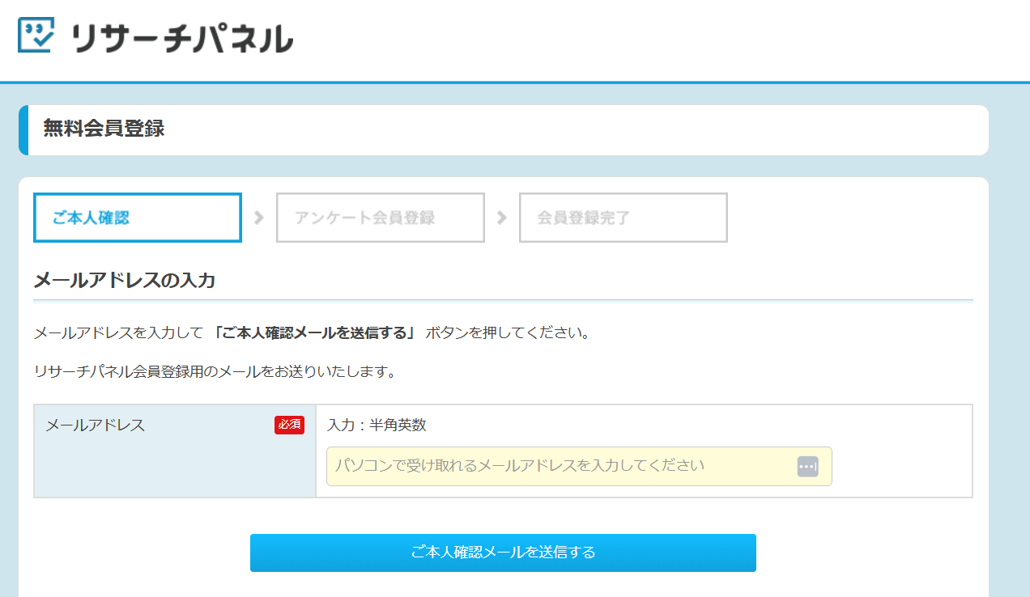This screenshot has height=597, width=1030.
Task: Click the リサーチパネル logo icon
Action: pos(36,36)
